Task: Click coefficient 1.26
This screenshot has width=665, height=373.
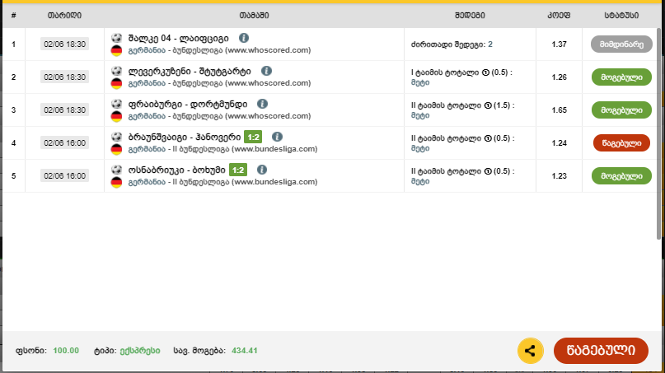Action: coord(559,77)
